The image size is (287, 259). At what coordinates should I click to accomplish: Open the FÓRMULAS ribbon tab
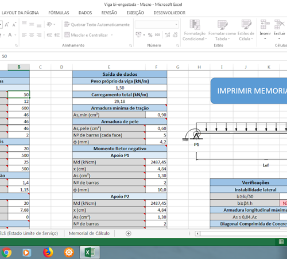(59, 13)
